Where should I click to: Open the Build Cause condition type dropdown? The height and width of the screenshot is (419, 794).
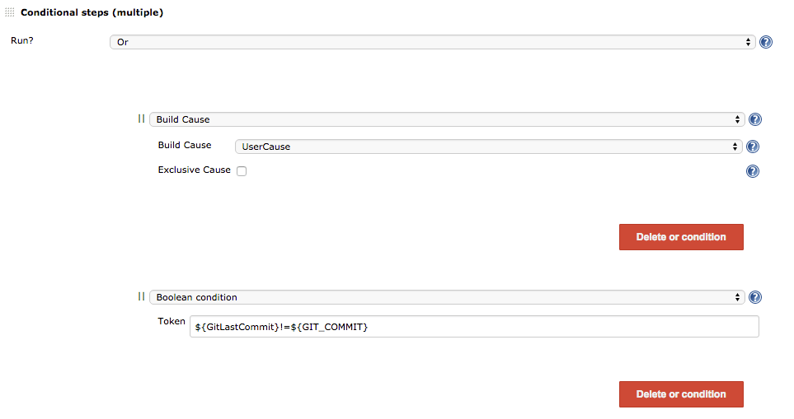(447, 119)
